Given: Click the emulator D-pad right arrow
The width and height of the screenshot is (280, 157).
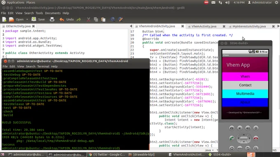Looking at the screenshot, I should (250, 138).
